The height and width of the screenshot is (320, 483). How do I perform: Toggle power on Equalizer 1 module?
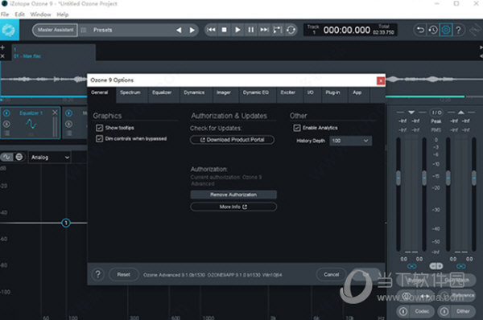(6, 113)
